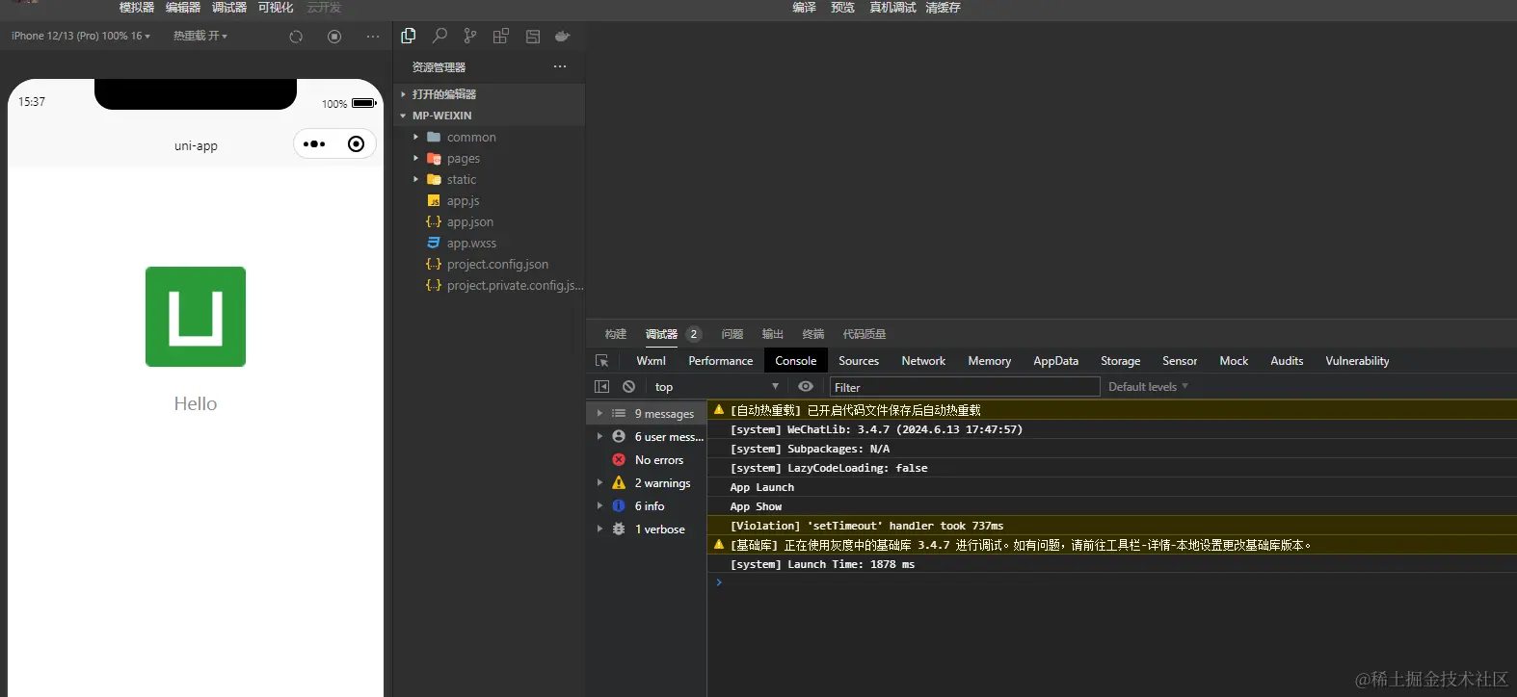Open the extensions blocks icon

point(500,36)
